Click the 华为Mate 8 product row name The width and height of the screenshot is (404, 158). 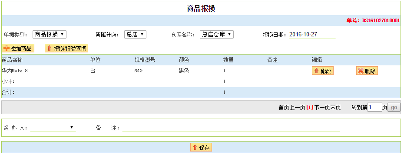15,71
